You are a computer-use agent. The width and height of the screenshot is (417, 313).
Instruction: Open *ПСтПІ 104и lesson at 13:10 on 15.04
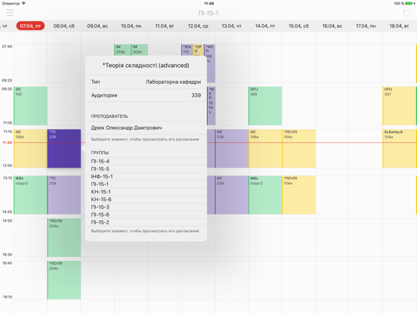tap(299, 195)
